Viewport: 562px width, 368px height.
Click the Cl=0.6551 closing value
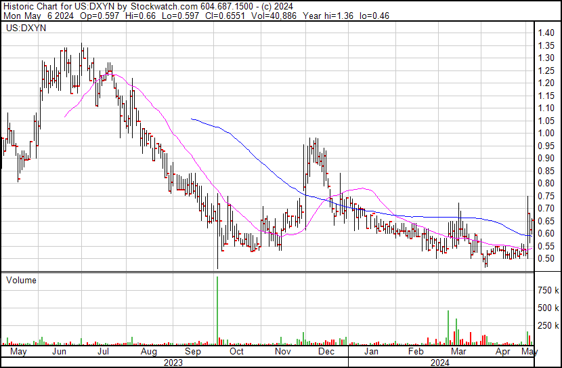coord(225,16)
